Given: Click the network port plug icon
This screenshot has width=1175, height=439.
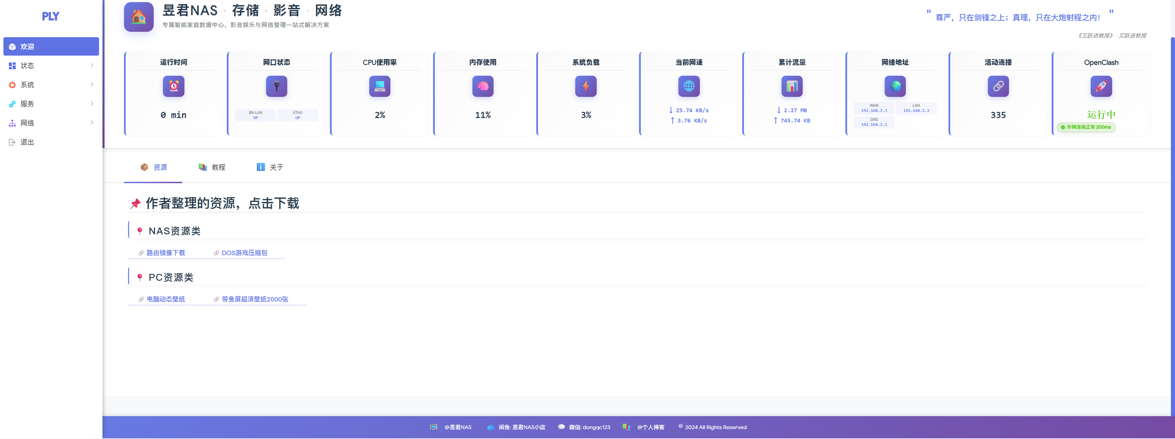Looking at the screenshot, I should [276, 86].
